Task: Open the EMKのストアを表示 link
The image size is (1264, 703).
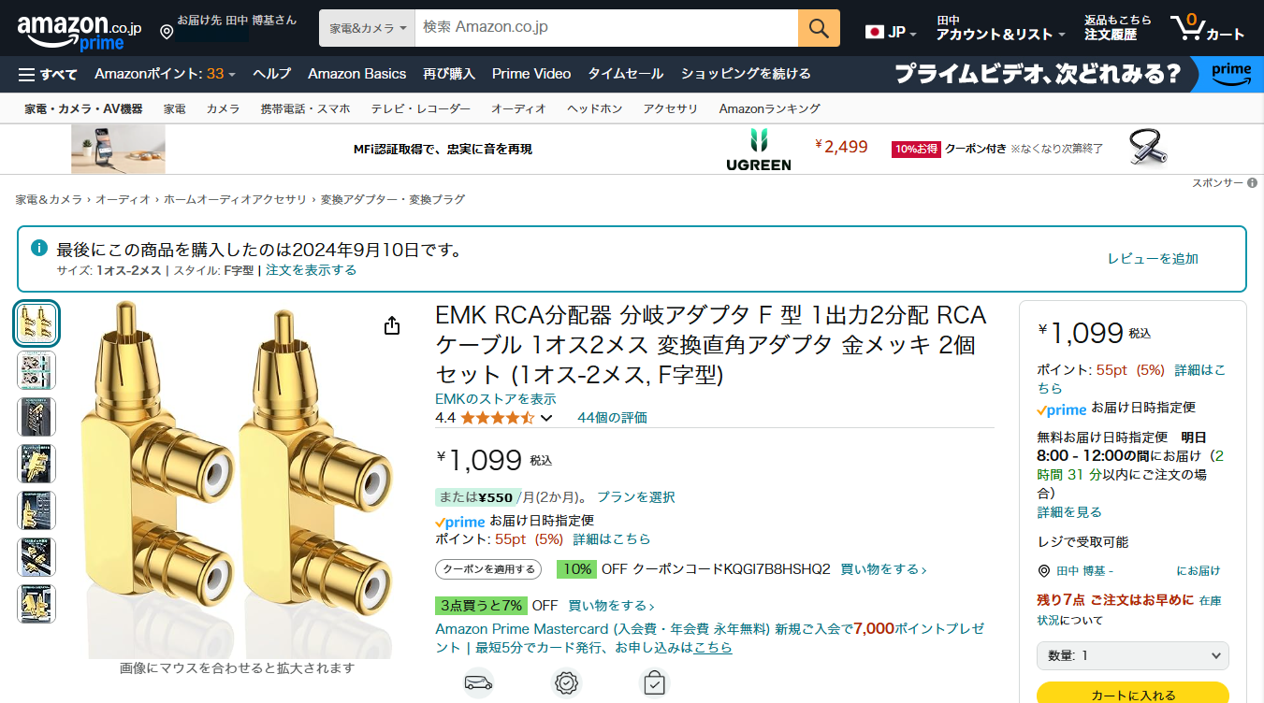Action: [496, 399]
